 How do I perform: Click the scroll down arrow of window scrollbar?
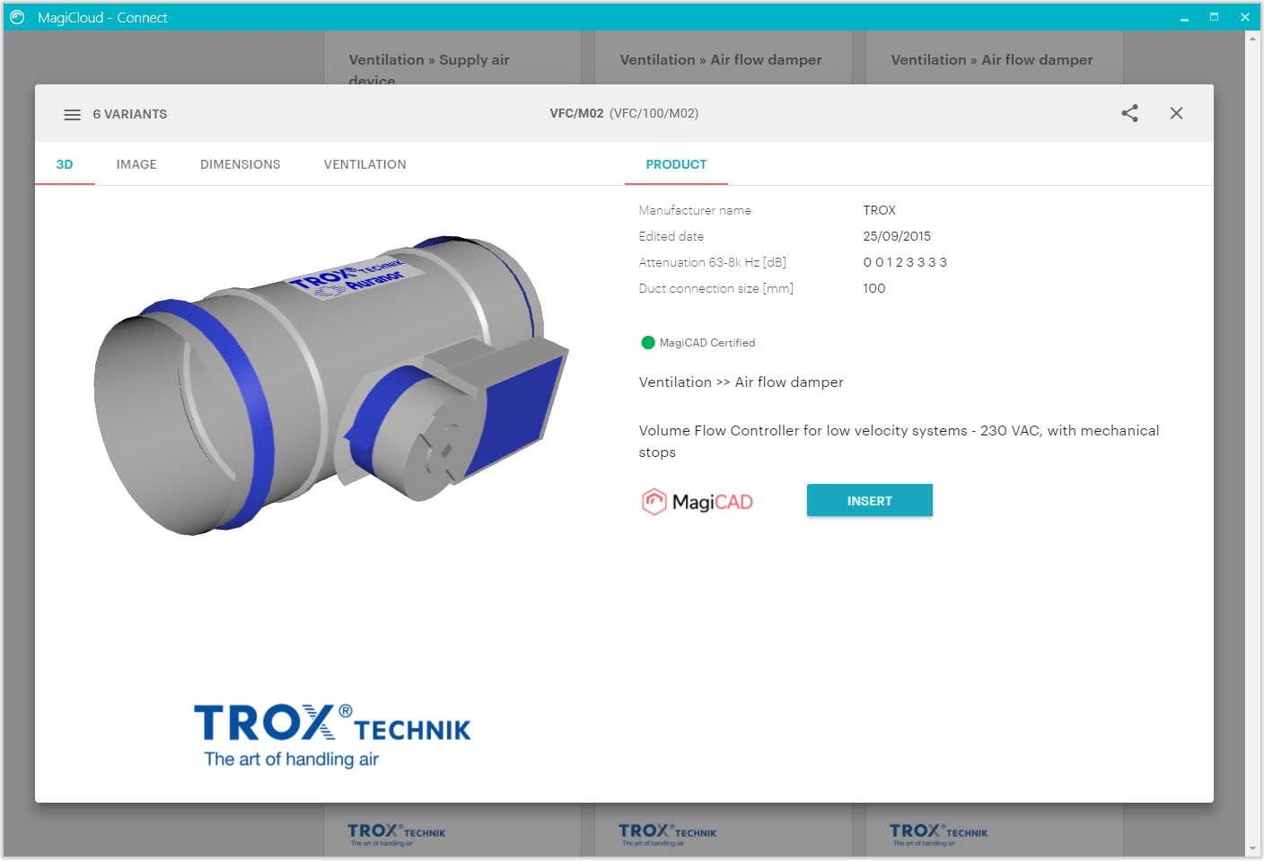pyautogui.click(x=1252, y=848)
